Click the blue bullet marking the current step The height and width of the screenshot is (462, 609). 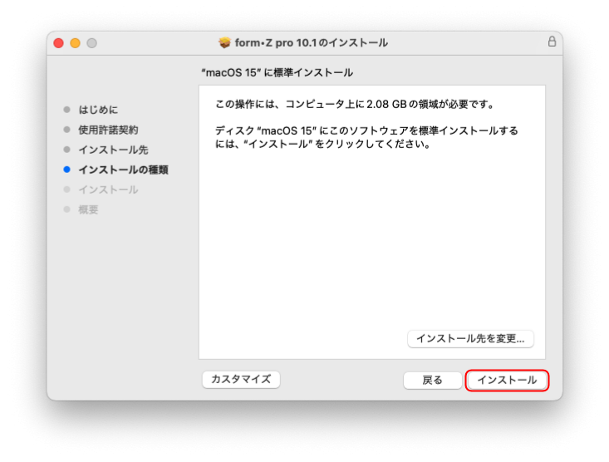pyautogui.click(x=66, y=170)
